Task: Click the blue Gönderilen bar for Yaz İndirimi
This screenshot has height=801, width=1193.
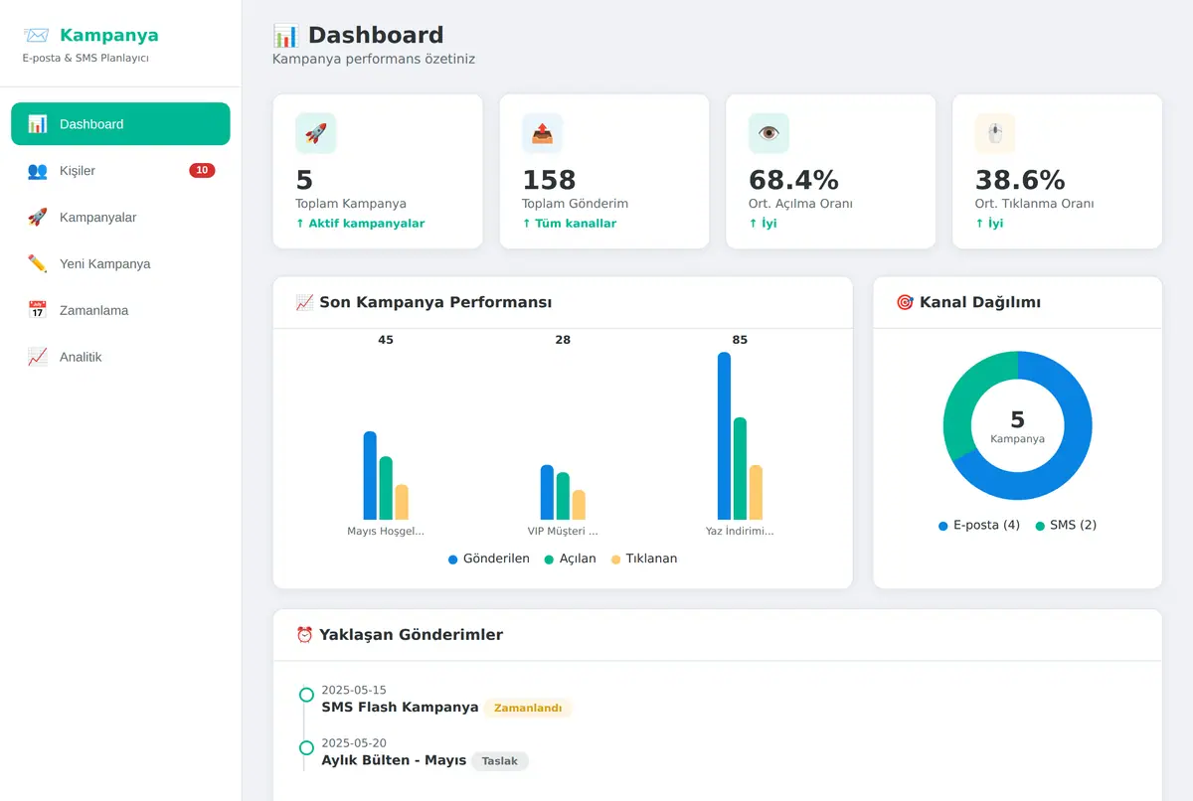Action: [724, 436]
